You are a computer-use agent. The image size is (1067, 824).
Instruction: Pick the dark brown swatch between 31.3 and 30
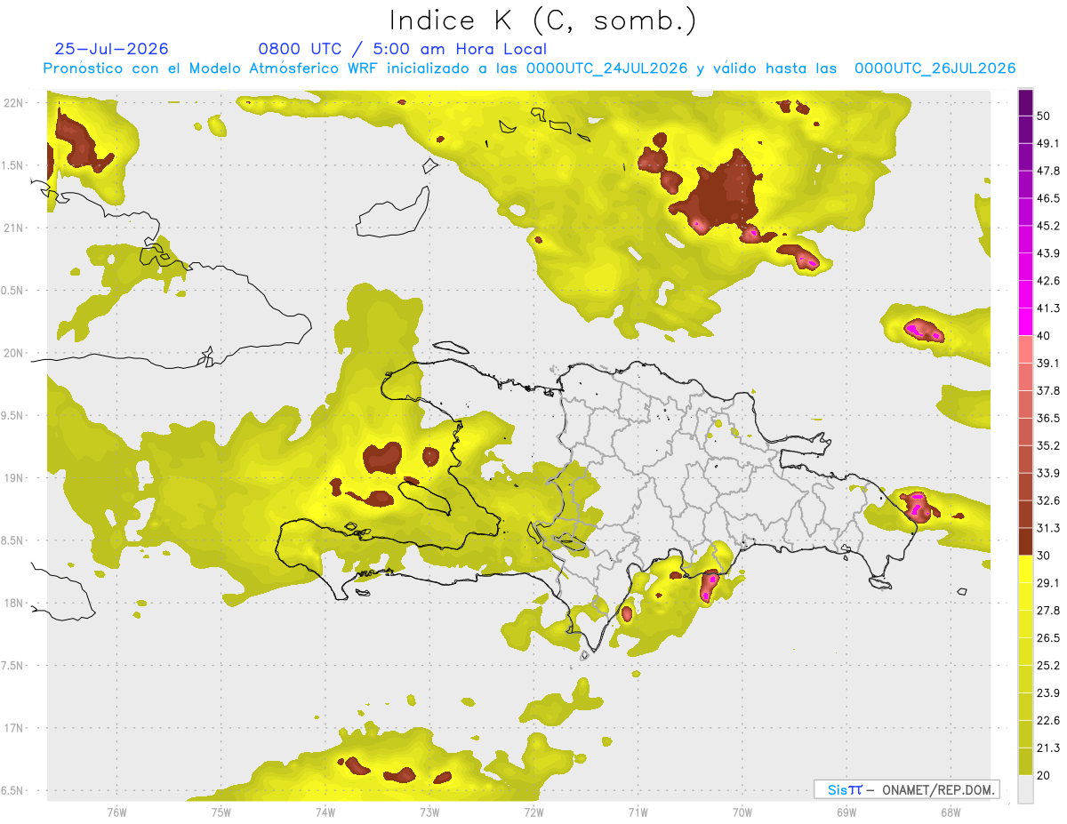[x=1025, y=542]
